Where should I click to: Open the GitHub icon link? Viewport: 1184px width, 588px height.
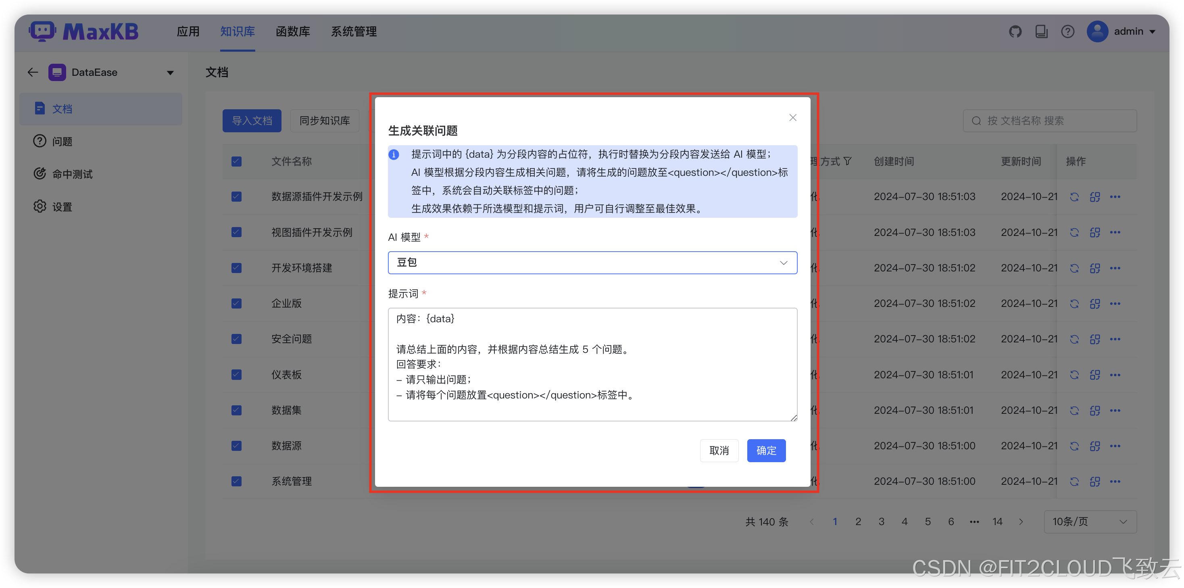[1015, 31]
